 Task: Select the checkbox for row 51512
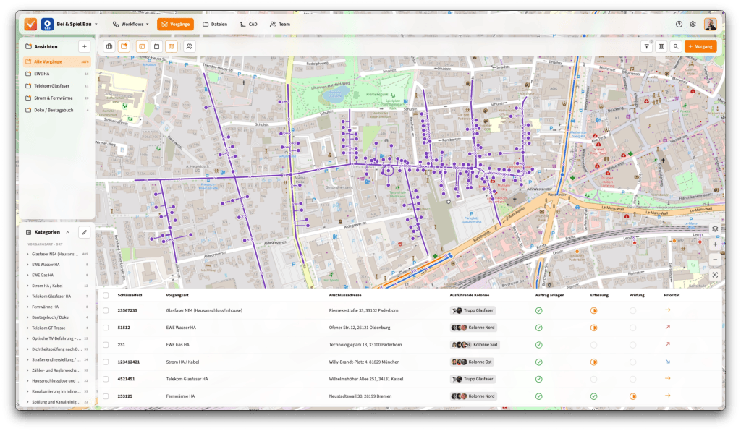coord(106,328)
